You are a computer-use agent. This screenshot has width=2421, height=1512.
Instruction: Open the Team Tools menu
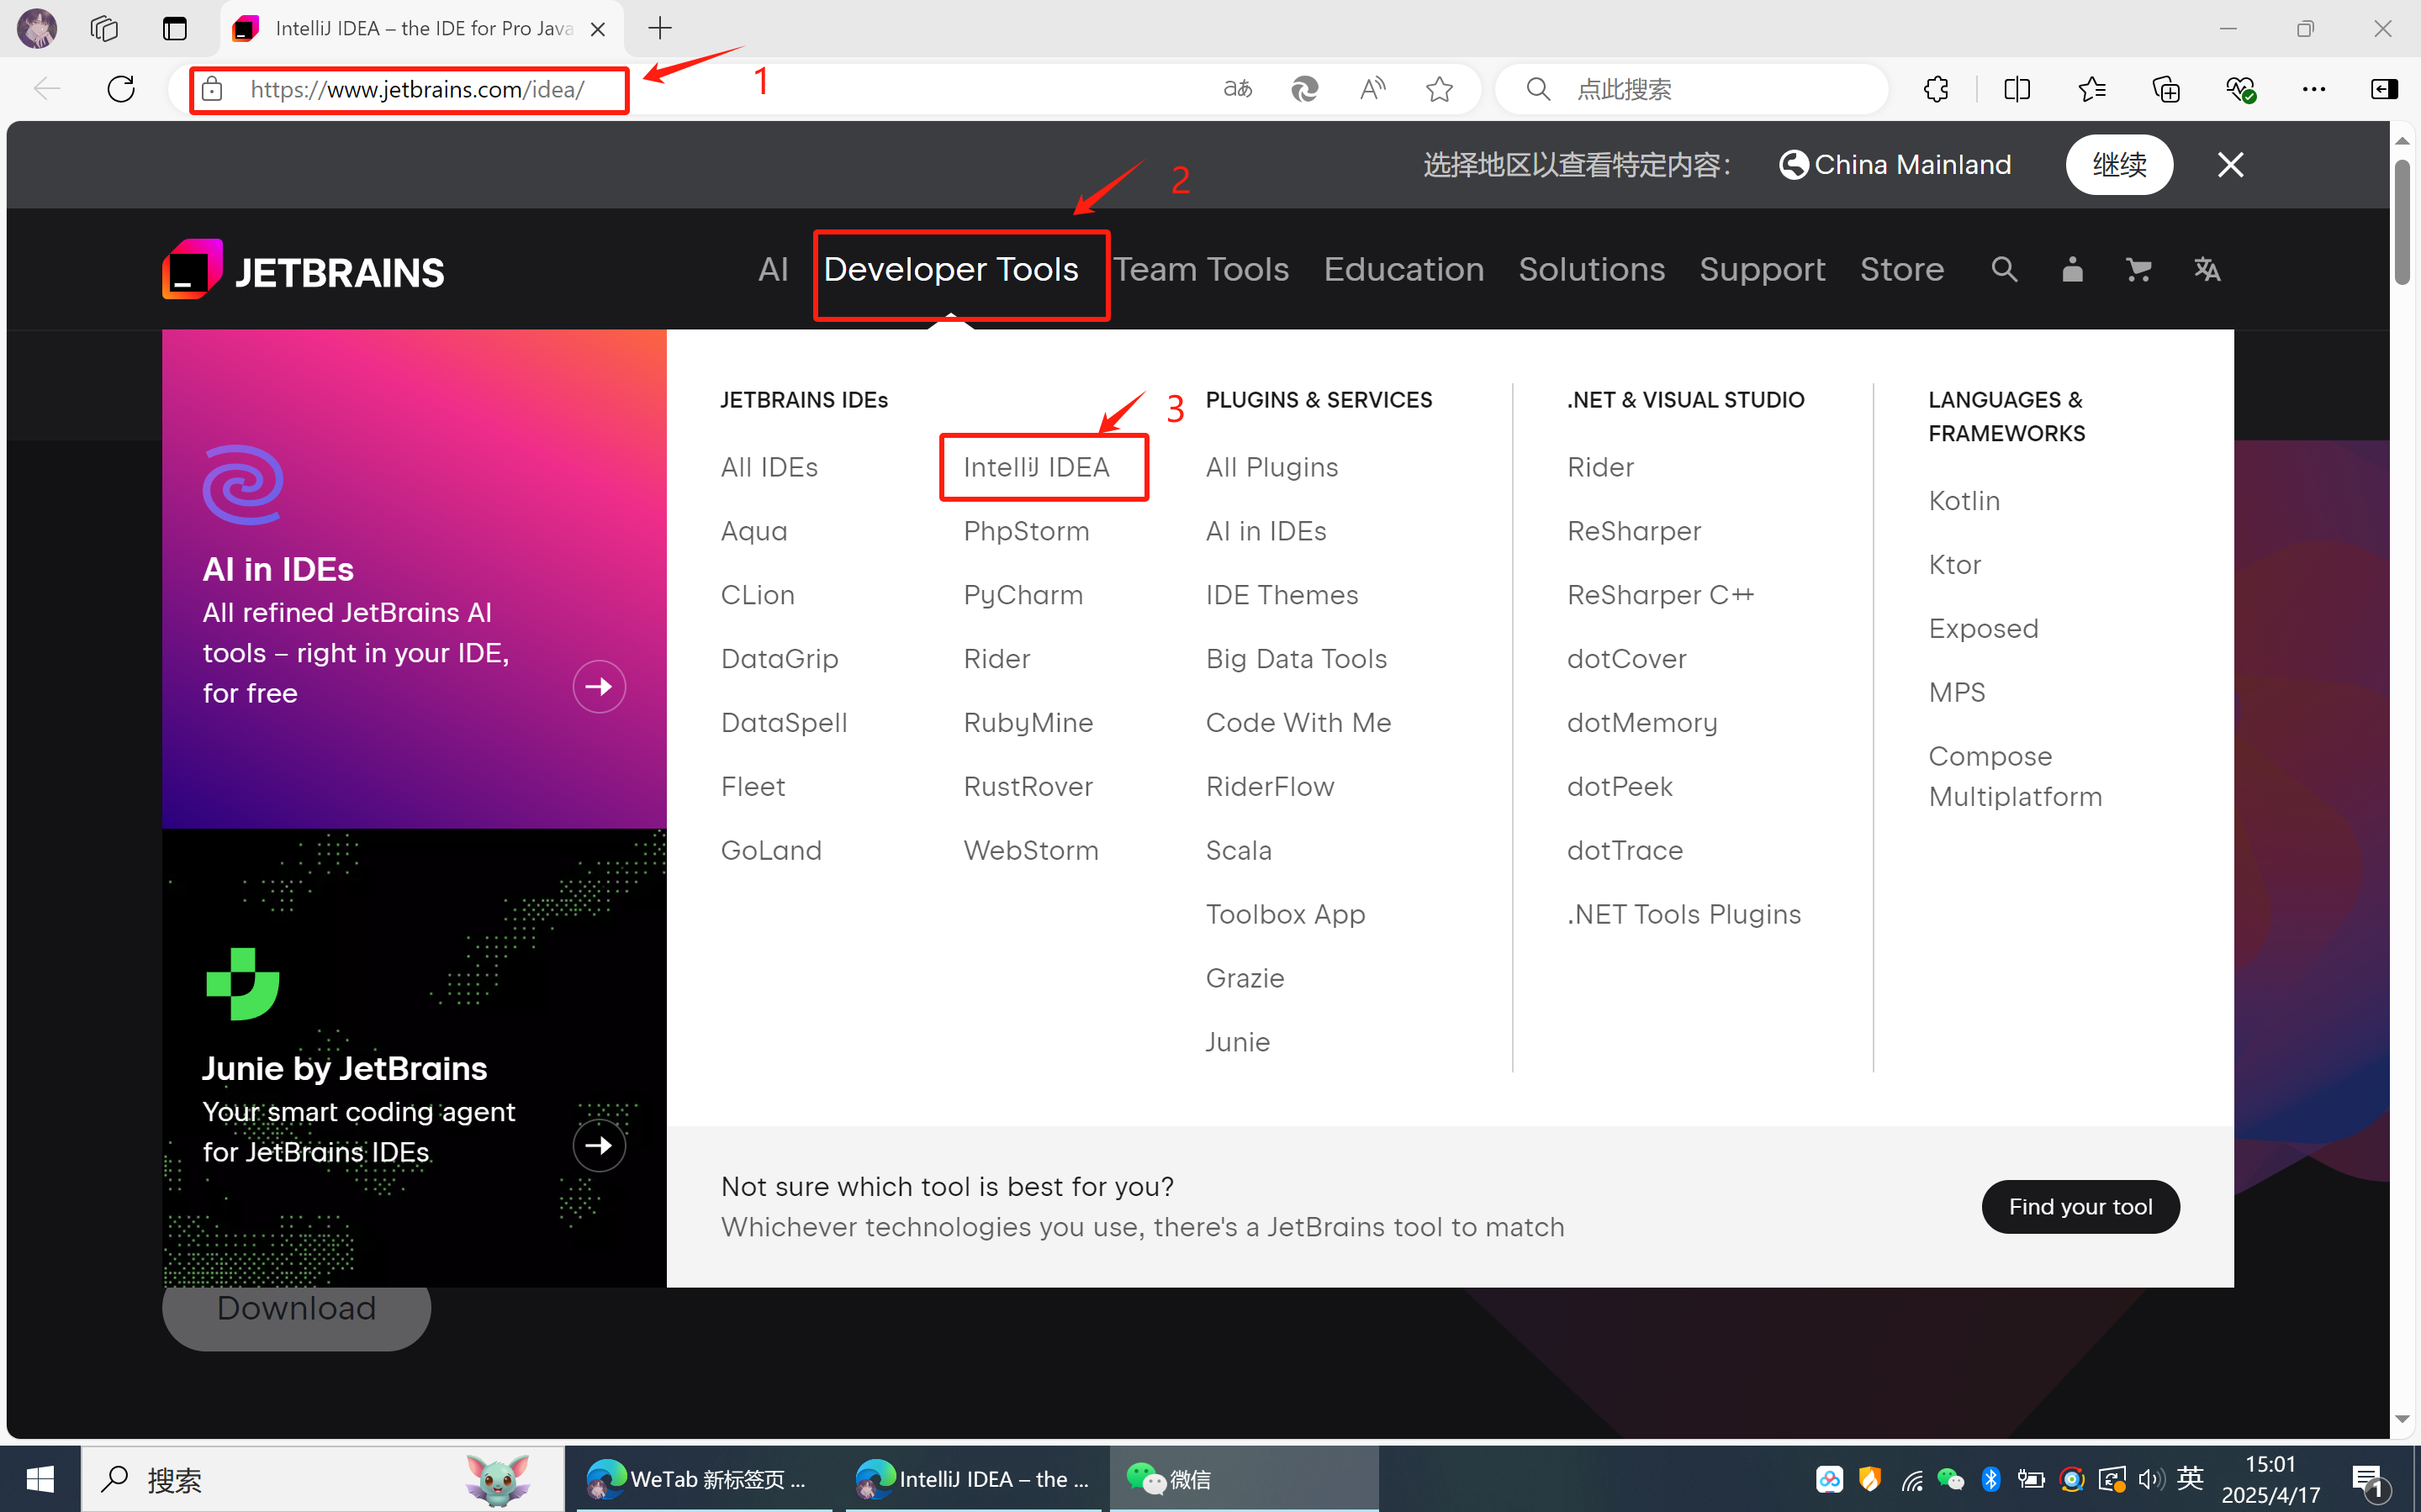[1201, 269]
